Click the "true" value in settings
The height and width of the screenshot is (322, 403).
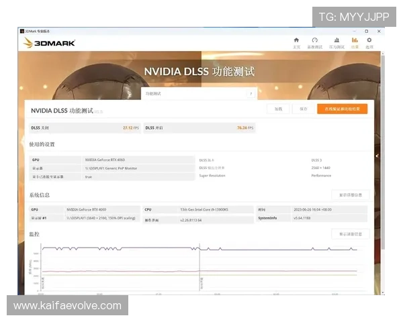pos(89,177)
